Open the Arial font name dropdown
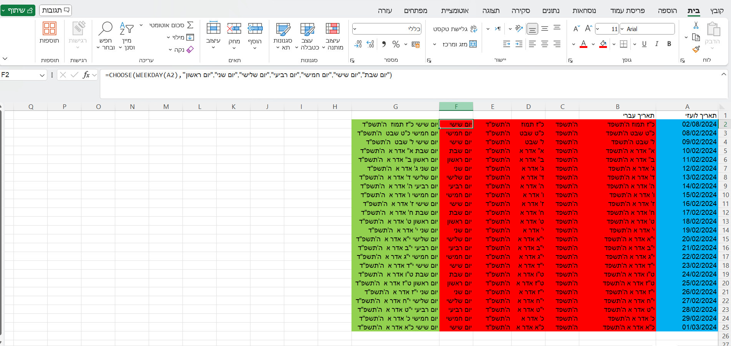 (622, 29)
